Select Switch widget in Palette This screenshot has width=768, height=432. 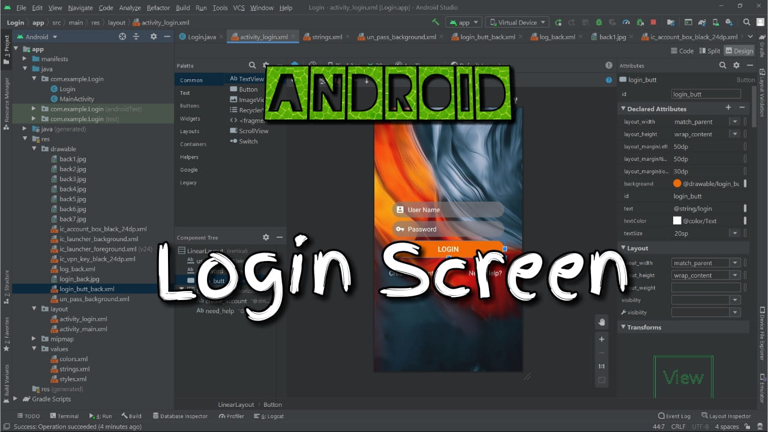tap(244, 142)
